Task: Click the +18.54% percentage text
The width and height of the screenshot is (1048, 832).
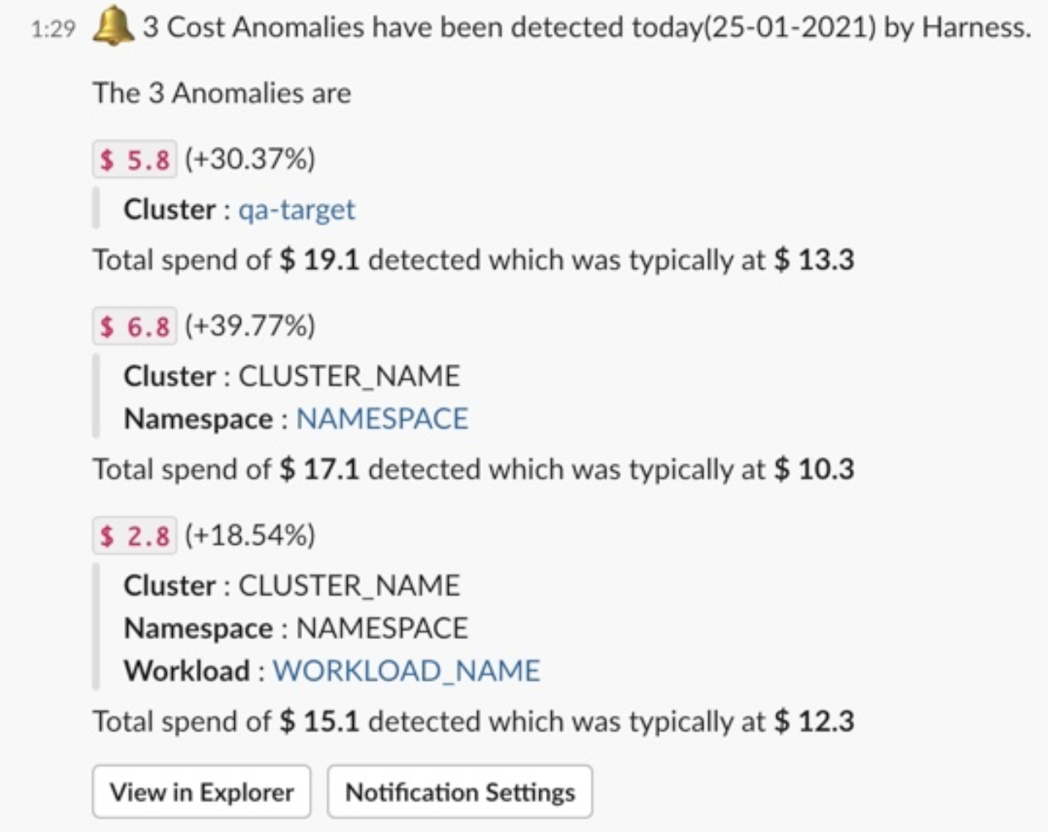Action: click(x=250, y=536)
